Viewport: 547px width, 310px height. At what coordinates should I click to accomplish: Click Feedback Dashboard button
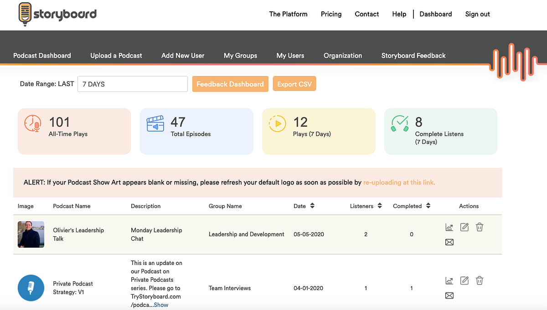[x=230, y=84]
